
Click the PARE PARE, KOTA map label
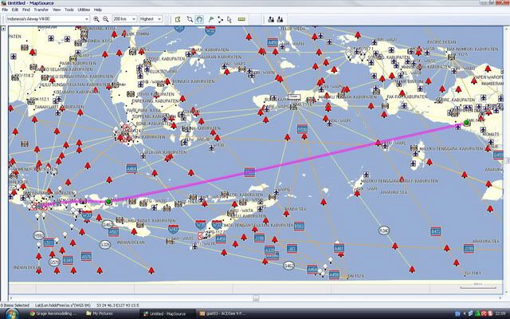pos(142,111)
